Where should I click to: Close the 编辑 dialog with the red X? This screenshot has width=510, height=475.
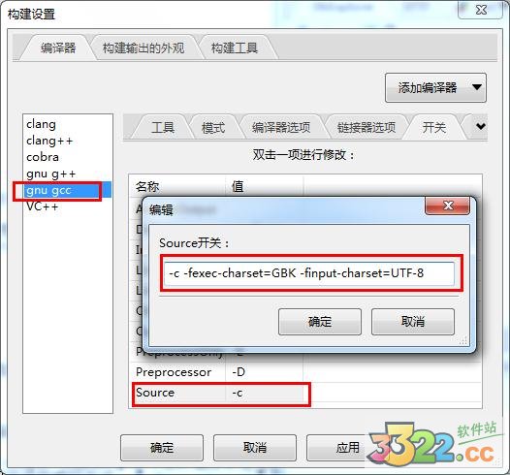[x=448, y=206]
